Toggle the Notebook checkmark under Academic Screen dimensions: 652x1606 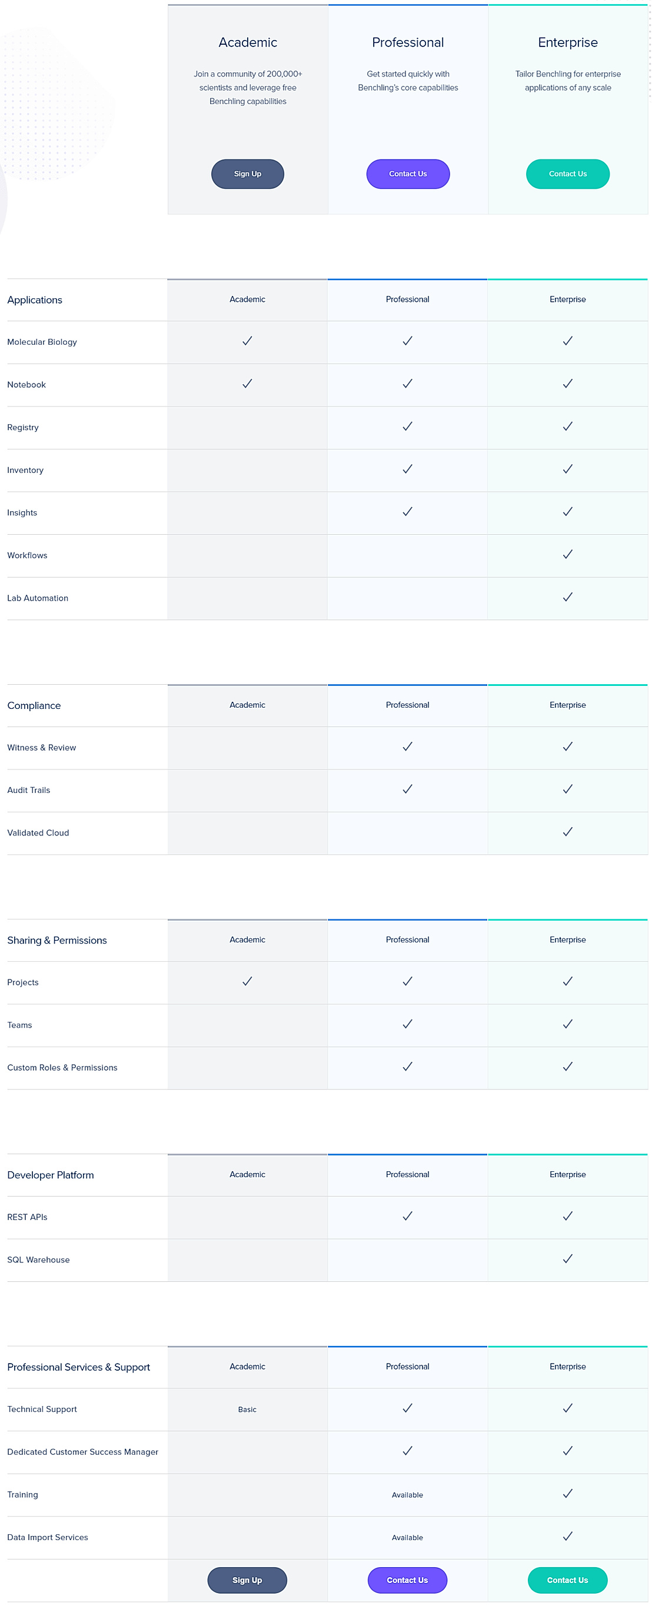[x=247, y=384]
